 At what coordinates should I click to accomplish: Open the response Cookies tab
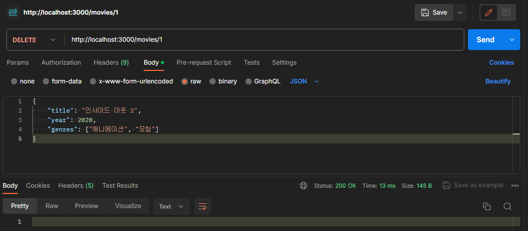[38, 186]
